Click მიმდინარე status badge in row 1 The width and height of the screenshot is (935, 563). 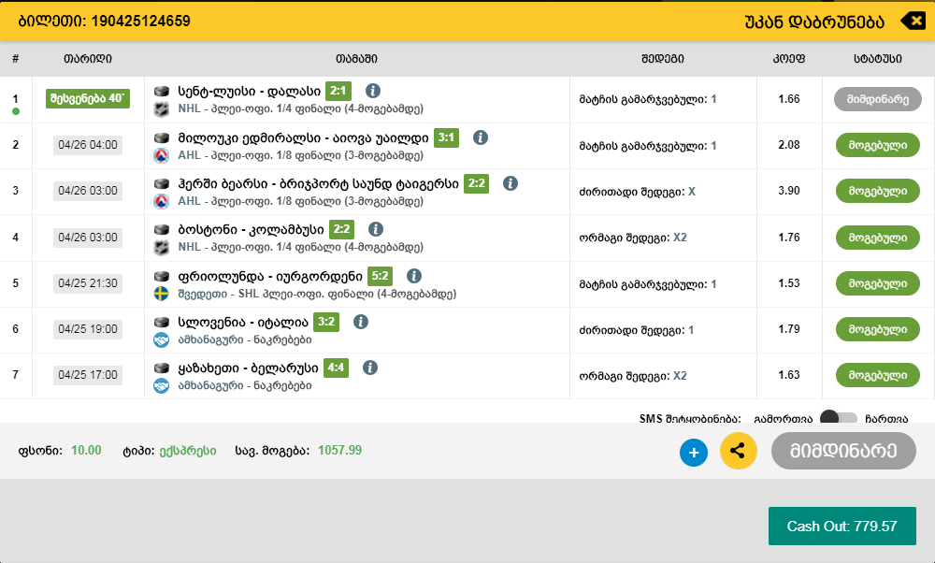click(x=878, y=99)
